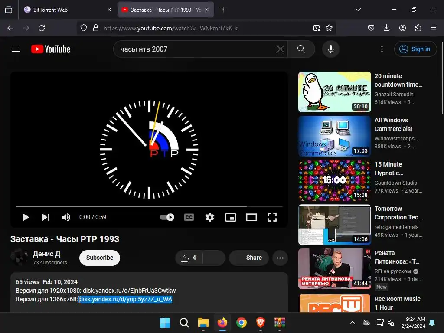Select the Заставка - Часы РТР 1993 tab
Screen dimensions: 444x333
pos(166,10)
